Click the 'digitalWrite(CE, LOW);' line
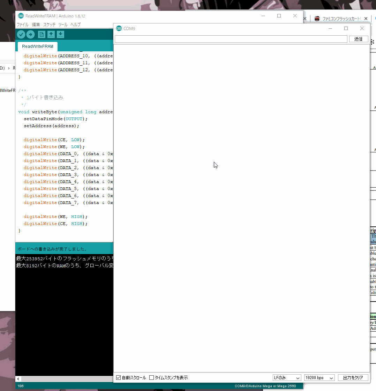This screenshot has width=376, height=391. coord(54,140)
